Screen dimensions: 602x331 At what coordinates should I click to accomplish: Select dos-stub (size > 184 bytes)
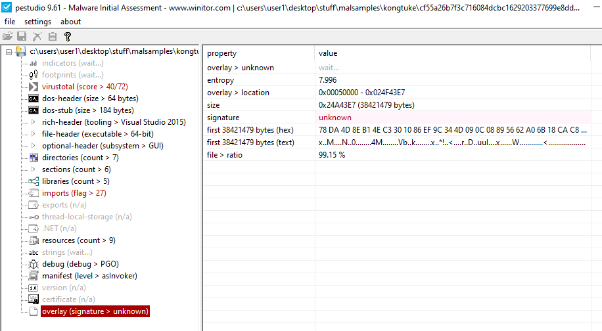click(88, 110)
